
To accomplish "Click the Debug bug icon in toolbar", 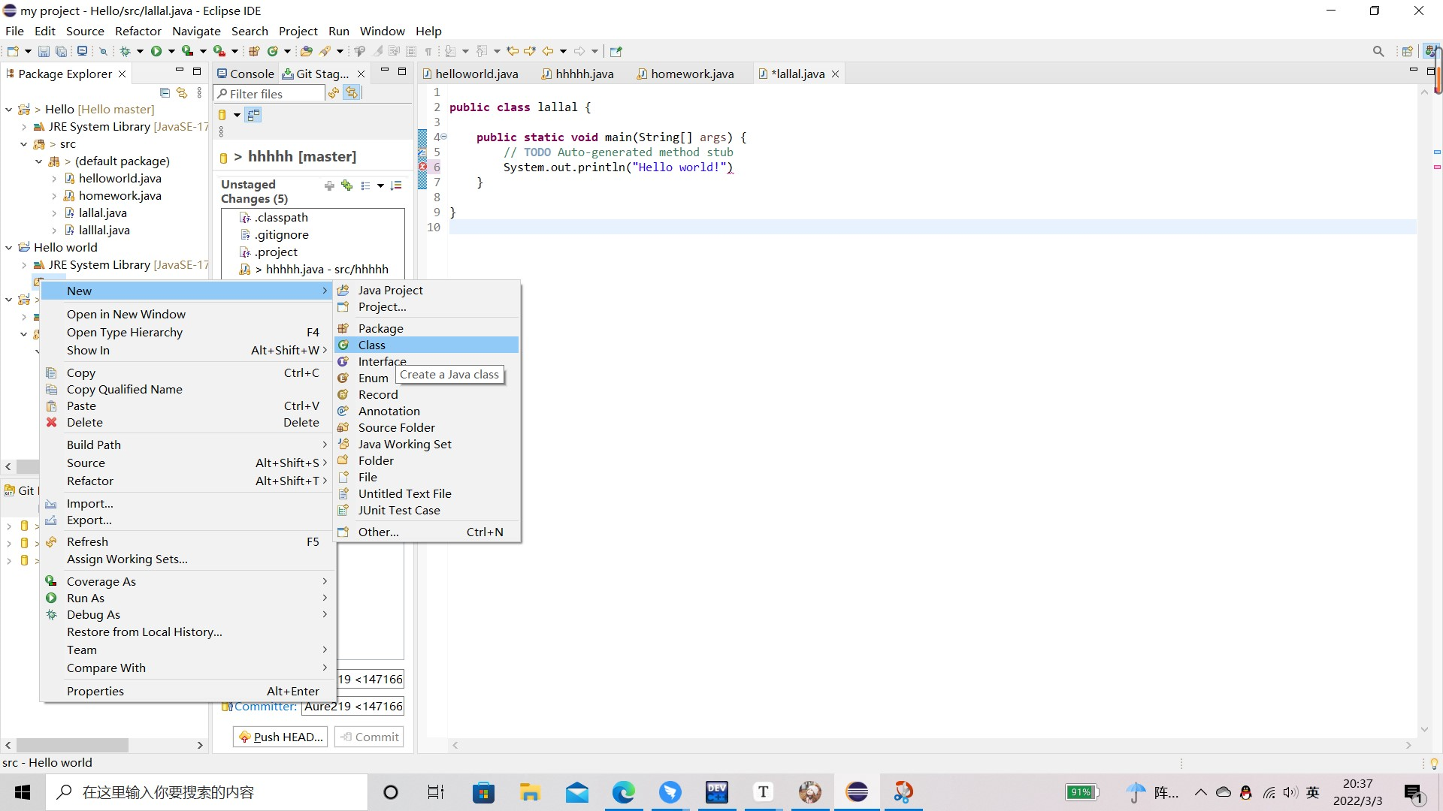I will 126,51.
